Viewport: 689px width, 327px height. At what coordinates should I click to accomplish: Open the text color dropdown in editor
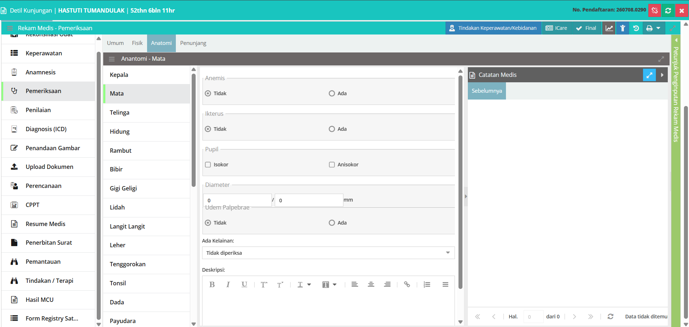304,285
